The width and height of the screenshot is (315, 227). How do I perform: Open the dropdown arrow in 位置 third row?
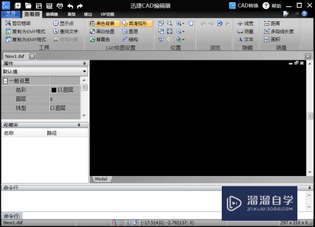click(x=183, y=40)
